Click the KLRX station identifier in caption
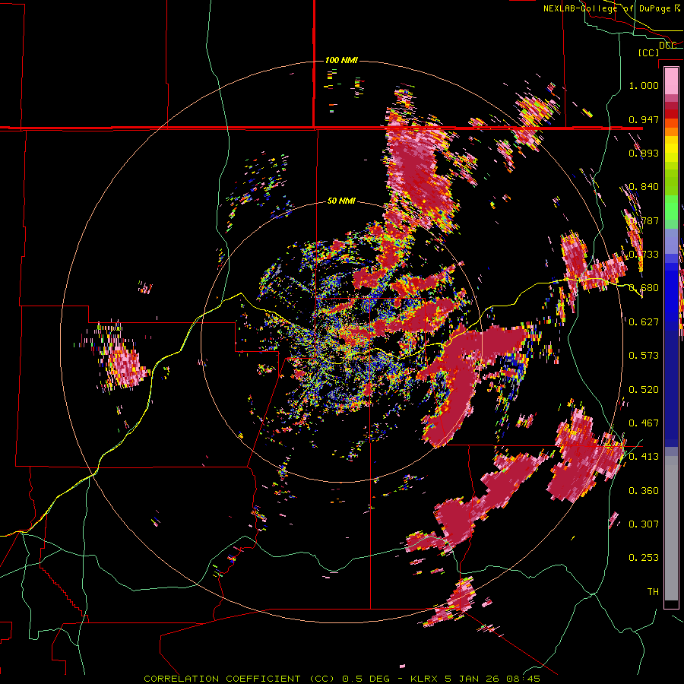684x684 pixels. pyautogui.click(x=426, y=679)
